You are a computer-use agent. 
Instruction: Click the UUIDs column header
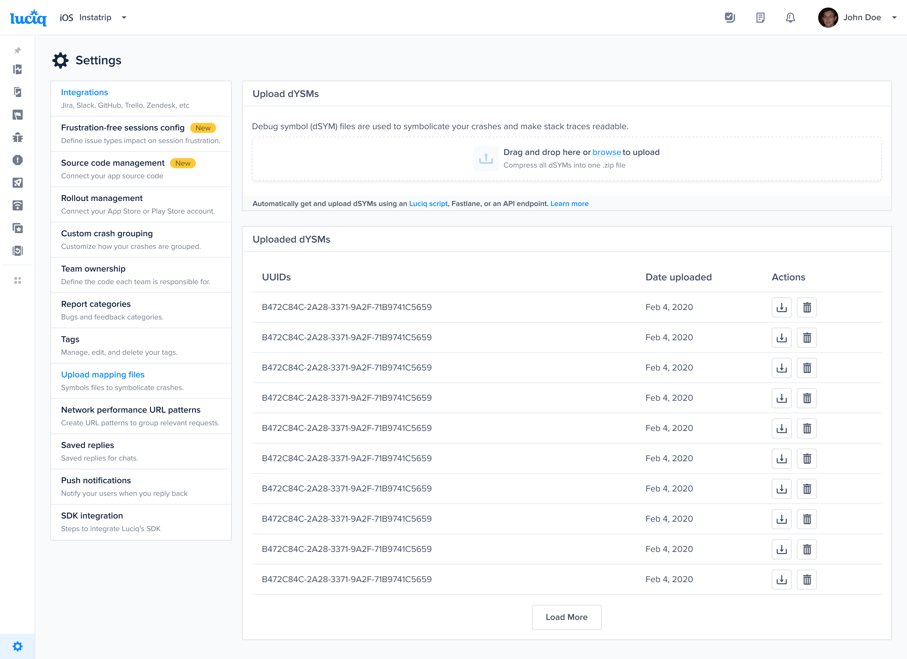(276, 277)
